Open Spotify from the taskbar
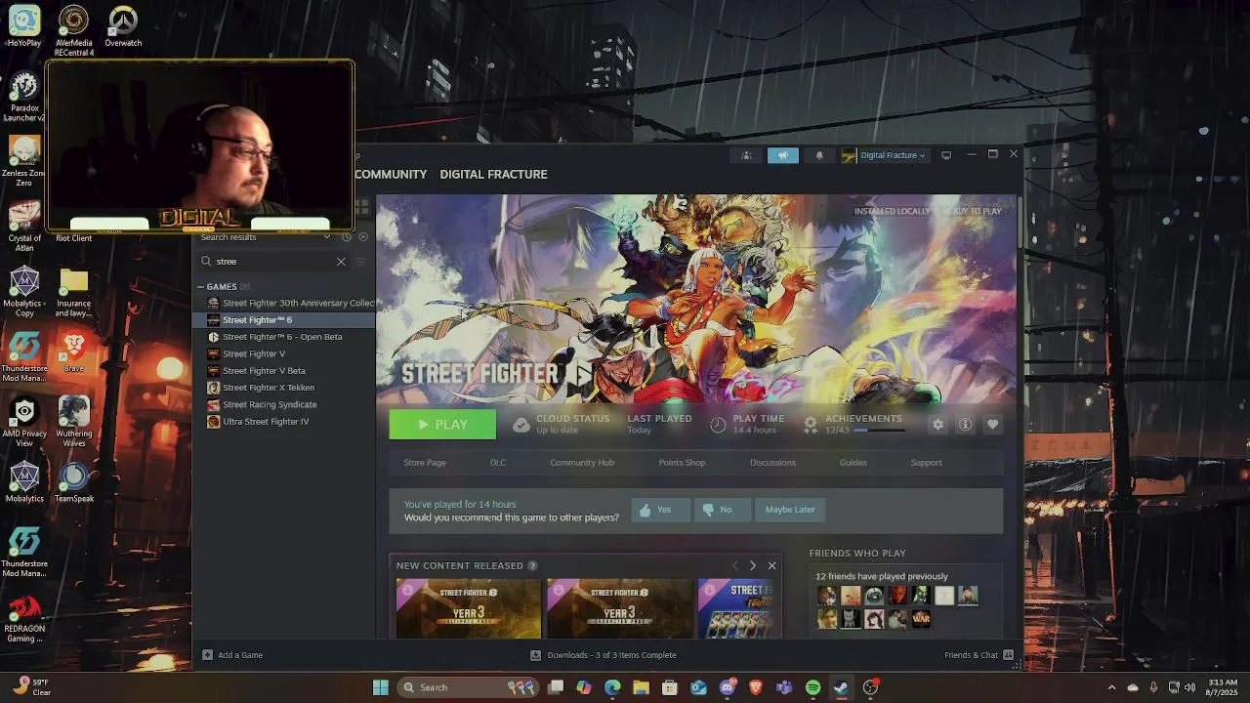Image resolution: width=1250 pixels, height=703 pixels. coord(812,687)
